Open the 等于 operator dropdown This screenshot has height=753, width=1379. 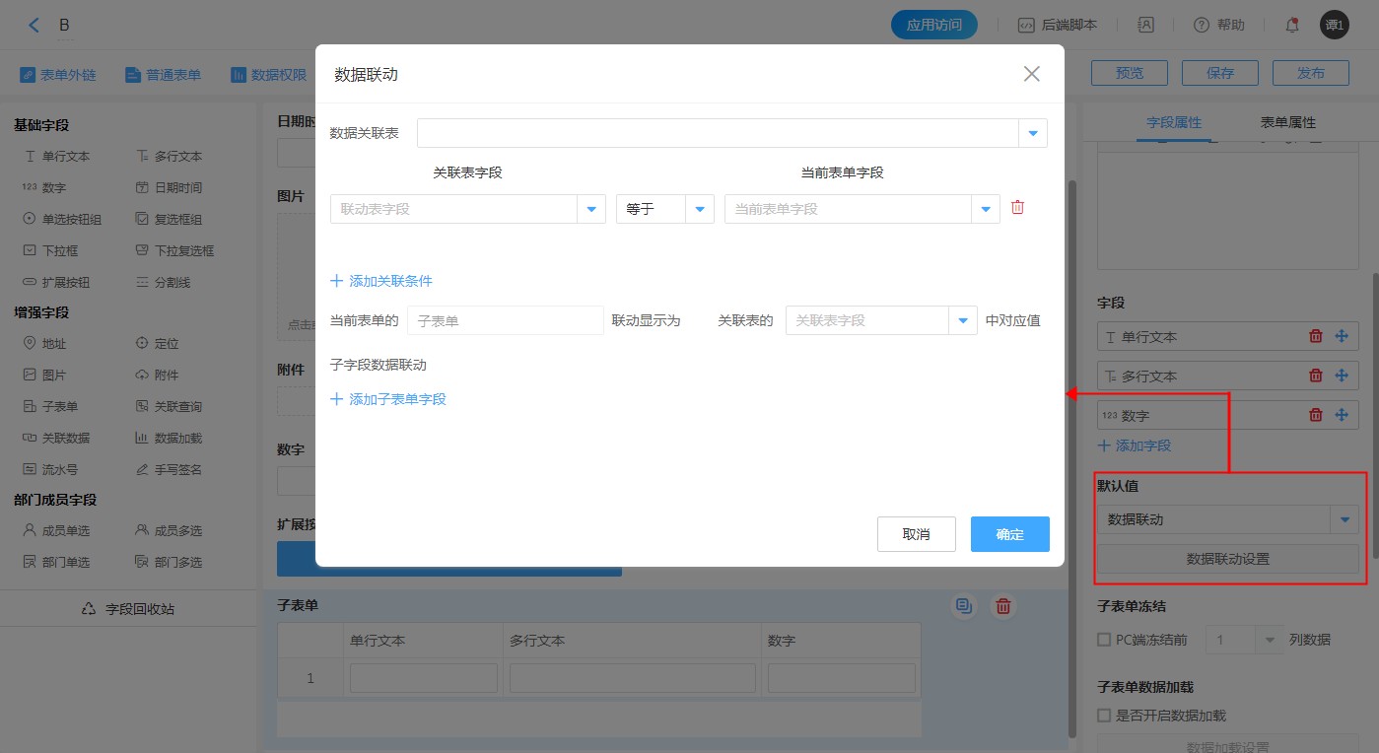pyautogui.click(x=700, y=209)
